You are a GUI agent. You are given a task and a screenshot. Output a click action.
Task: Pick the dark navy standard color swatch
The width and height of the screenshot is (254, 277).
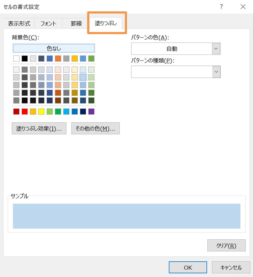(x=83, y=111)
